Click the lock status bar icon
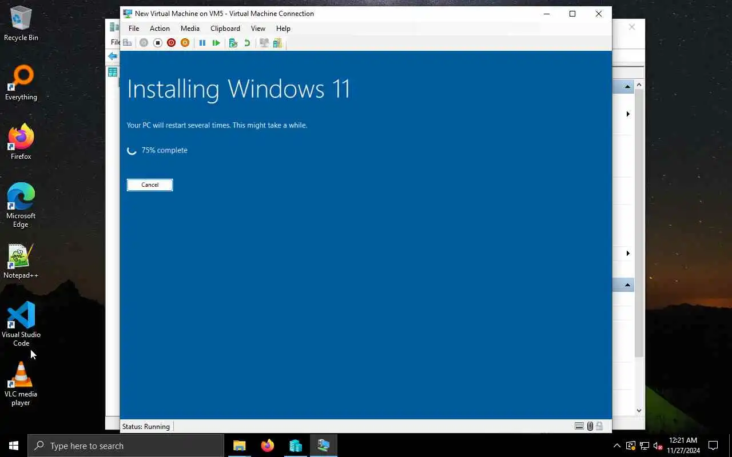This screenshot has height=457, width=732. pyautogui.click(x=599, y=426)
